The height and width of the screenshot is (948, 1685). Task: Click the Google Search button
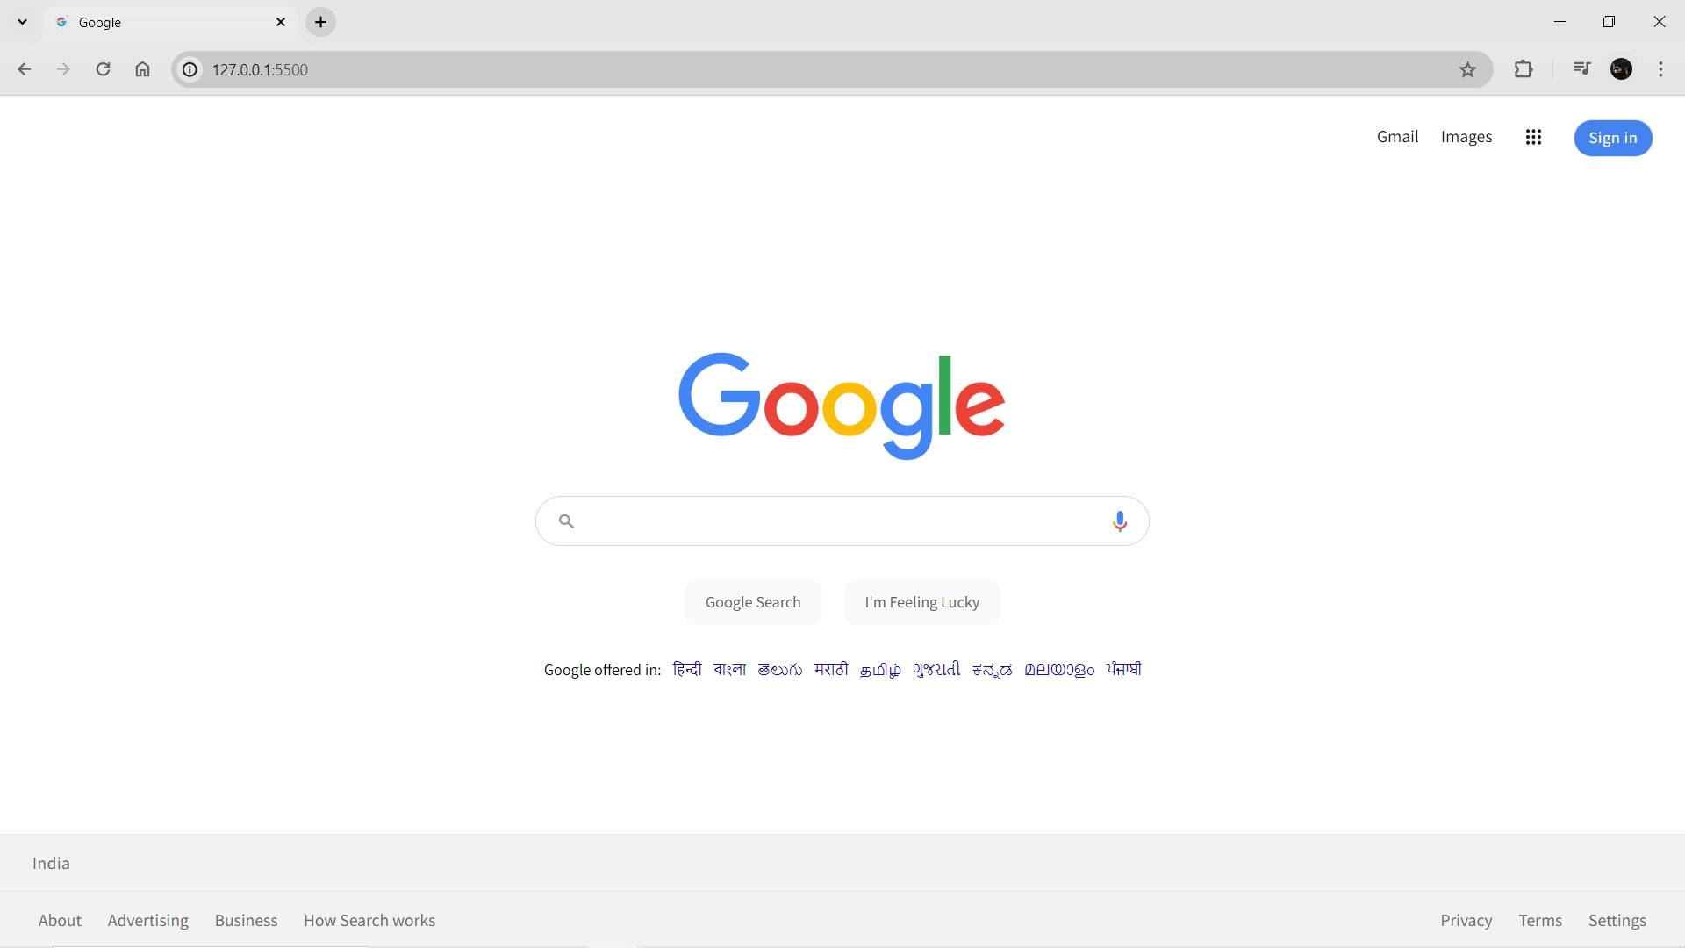[x=752, y=600]
